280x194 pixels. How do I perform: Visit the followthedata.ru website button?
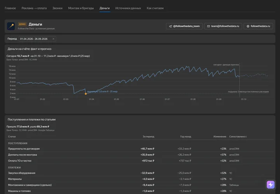258,26
